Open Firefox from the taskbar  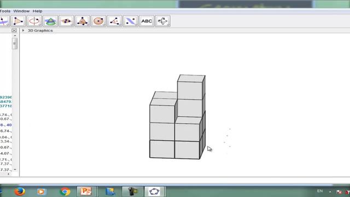click(x=20, y=192)
